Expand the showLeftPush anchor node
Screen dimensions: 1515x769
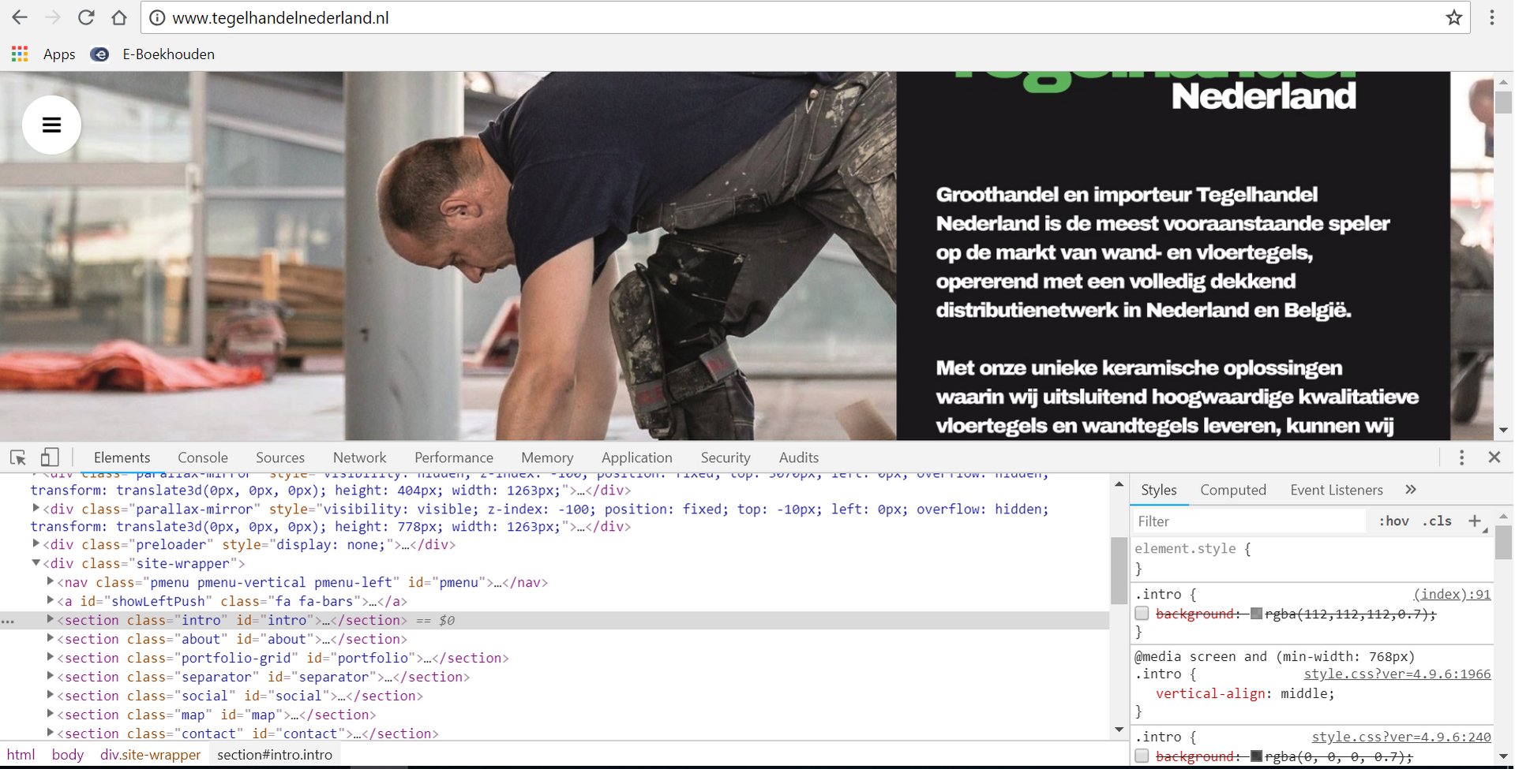[x=51, y=601]
